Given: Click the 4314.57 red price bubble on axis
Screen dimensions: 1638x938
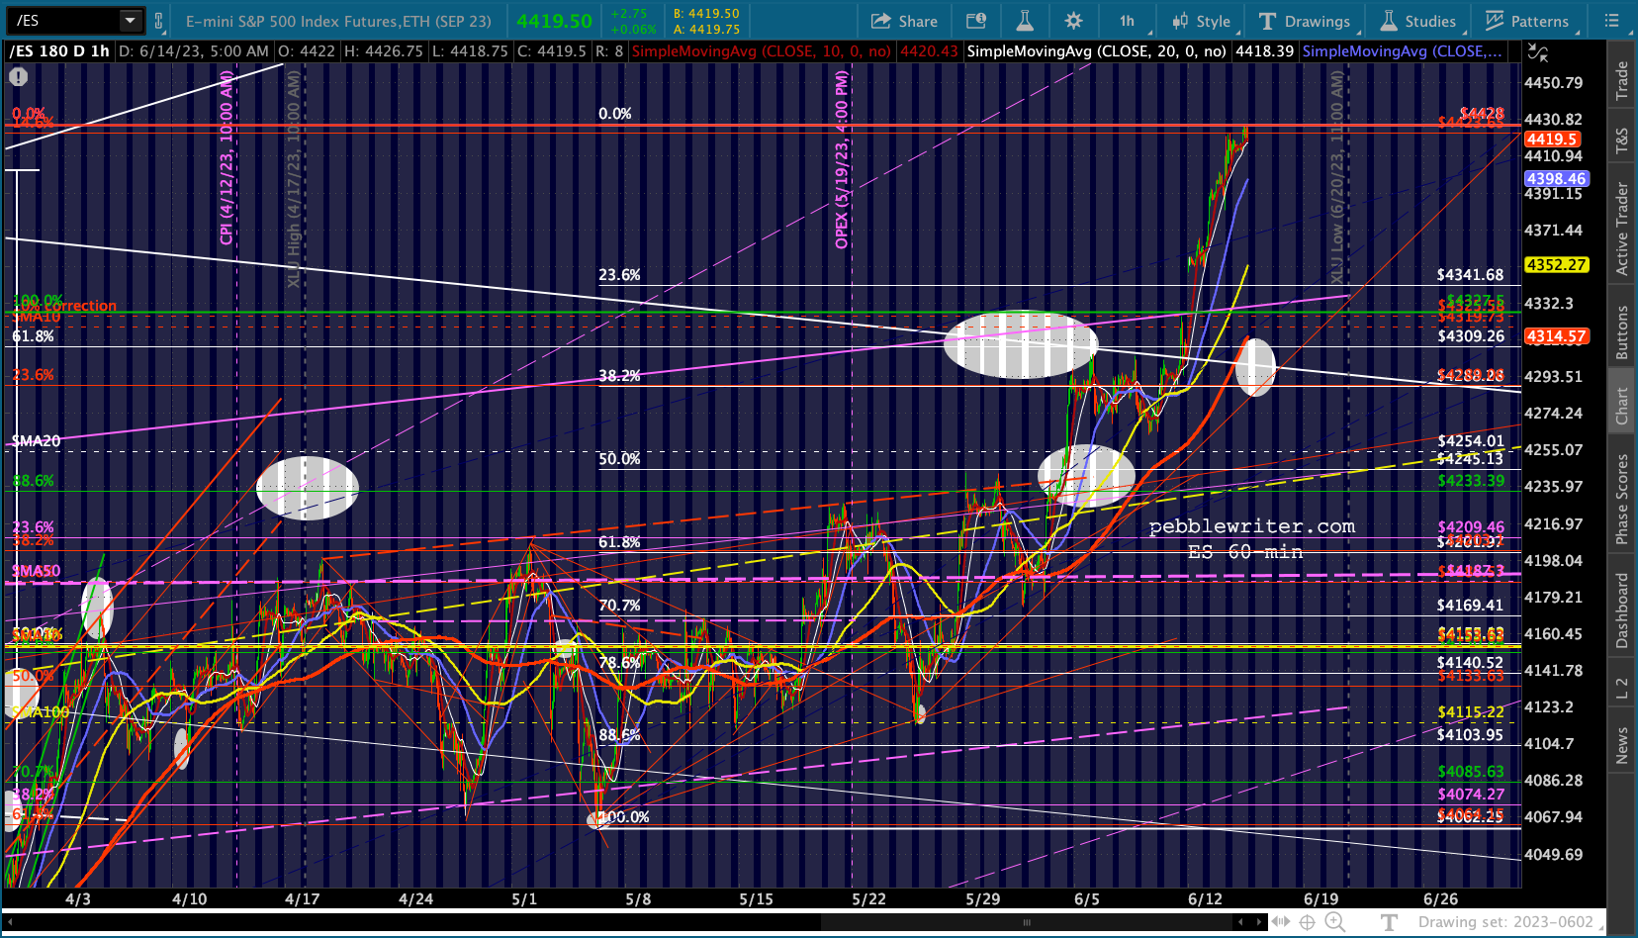Looking at the screenshot, I should click(1556, 336).
